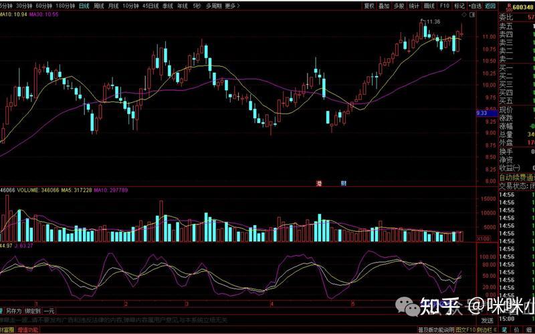
Task: Click the J: 63.27 KDJ label
Action: click(23, 245)
